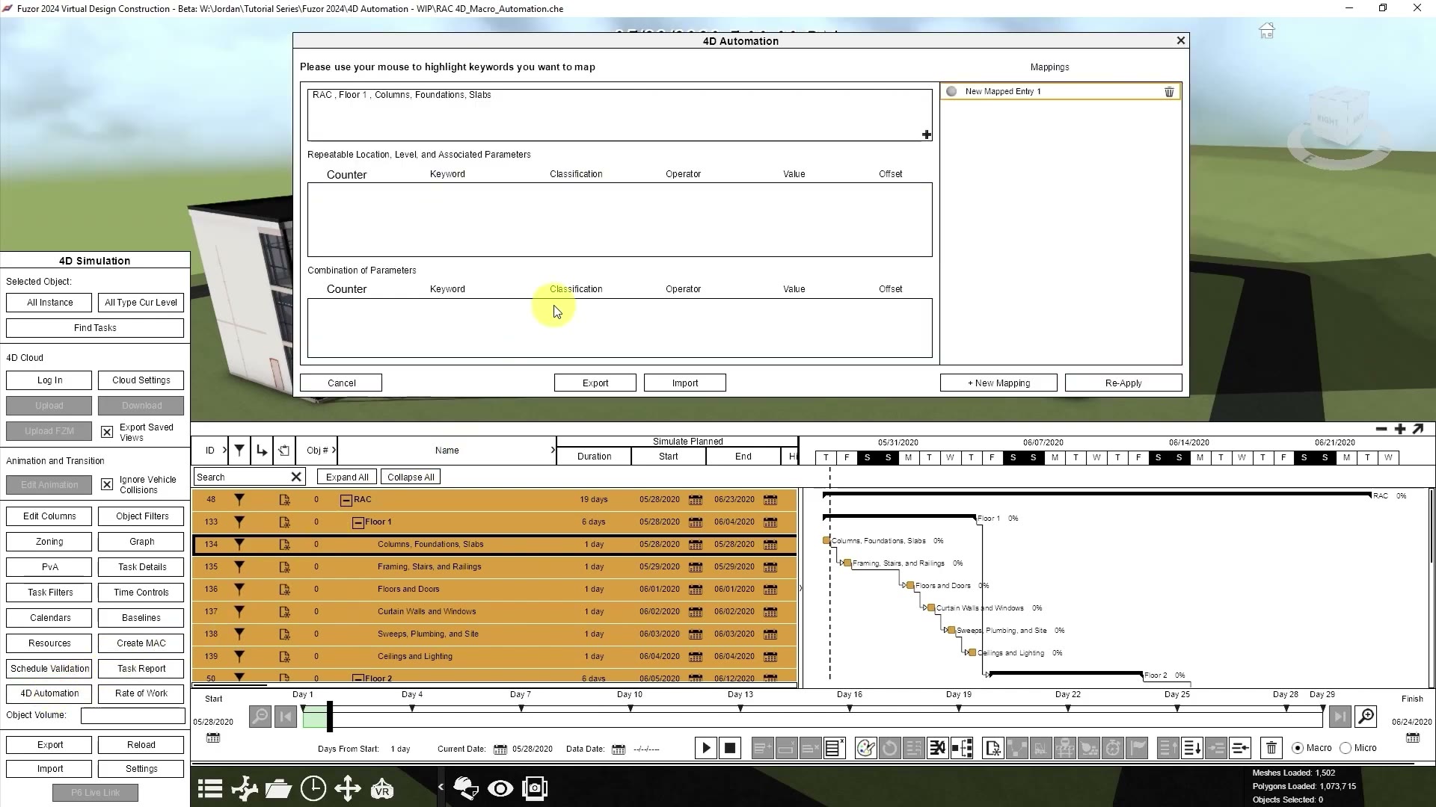The height and width of the screenshot is (807, 1436).
Task: Click the zoom to finish magnifier icon
Action: [x=1366, y=717]
